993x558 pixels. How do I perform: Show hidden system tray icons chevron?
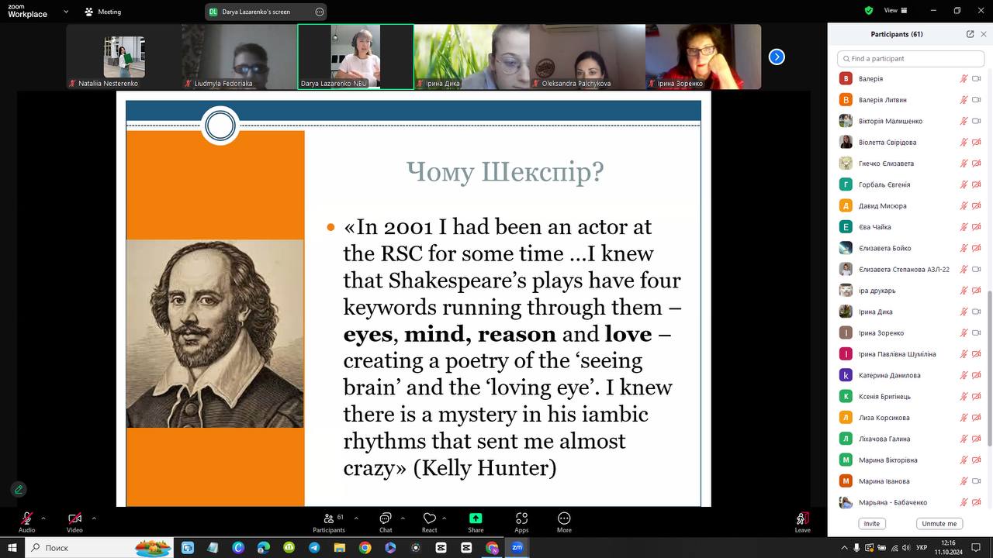(x=845, y=548)
